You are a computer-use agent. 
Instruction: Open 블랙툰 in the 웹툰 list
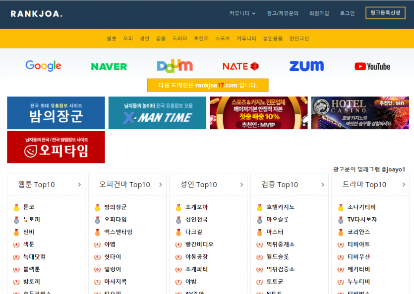pyautogui.click(x=31, y=269)
